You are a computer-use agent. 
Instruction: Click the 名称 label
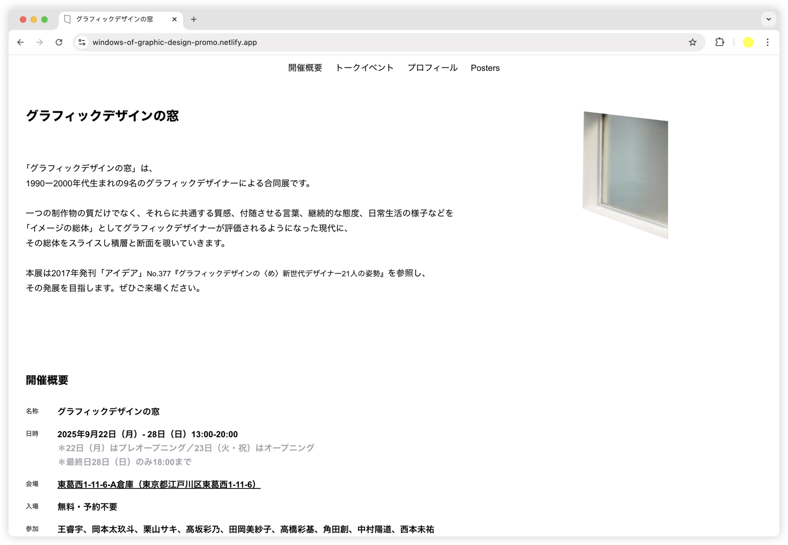click(x=32, y=411)
